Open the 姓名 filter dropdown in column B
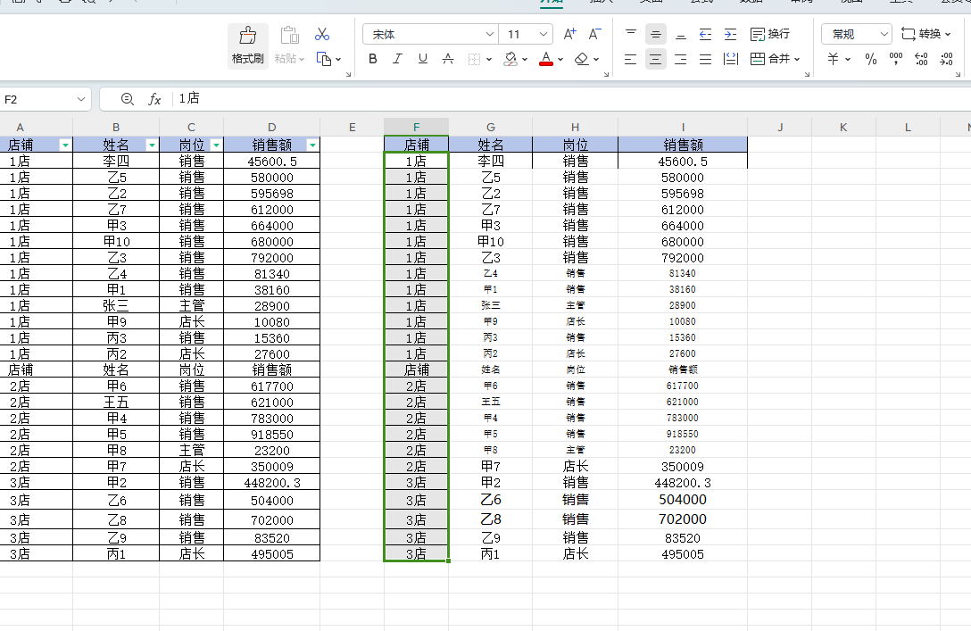 (x=152, y=145)
